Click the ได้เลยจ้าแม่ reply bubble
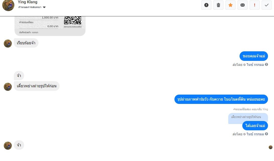This screenshot has height=161, width=274. 255,126
